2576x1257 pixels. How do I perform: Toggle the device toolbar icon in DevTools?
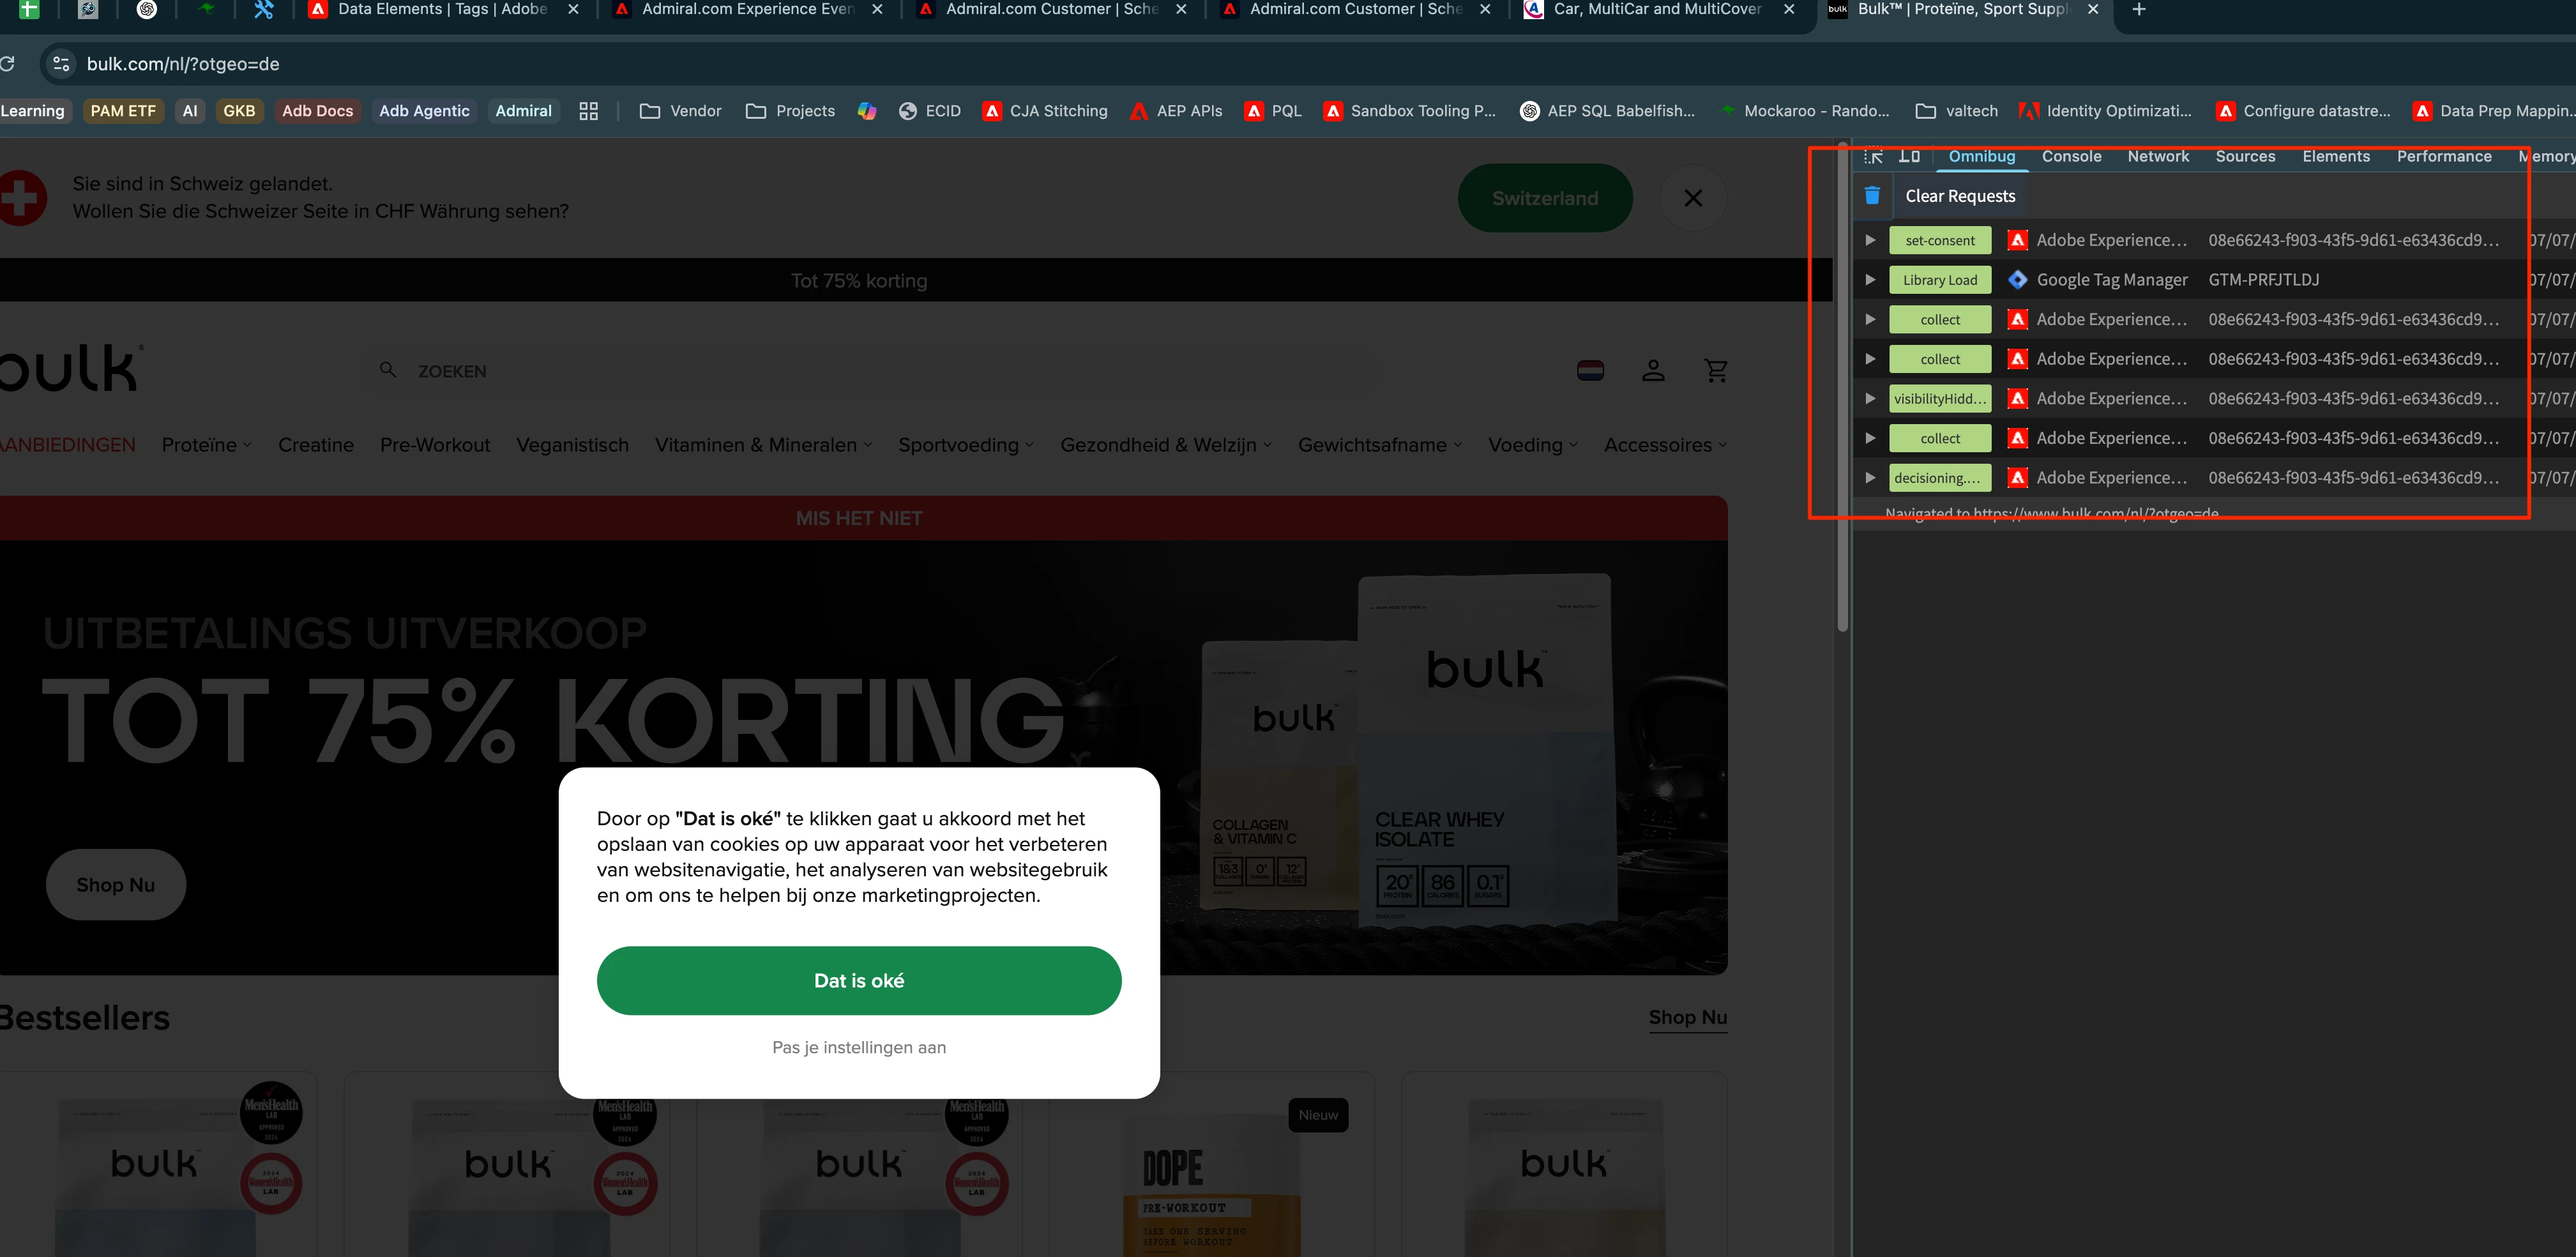(x=1909, y=156)
